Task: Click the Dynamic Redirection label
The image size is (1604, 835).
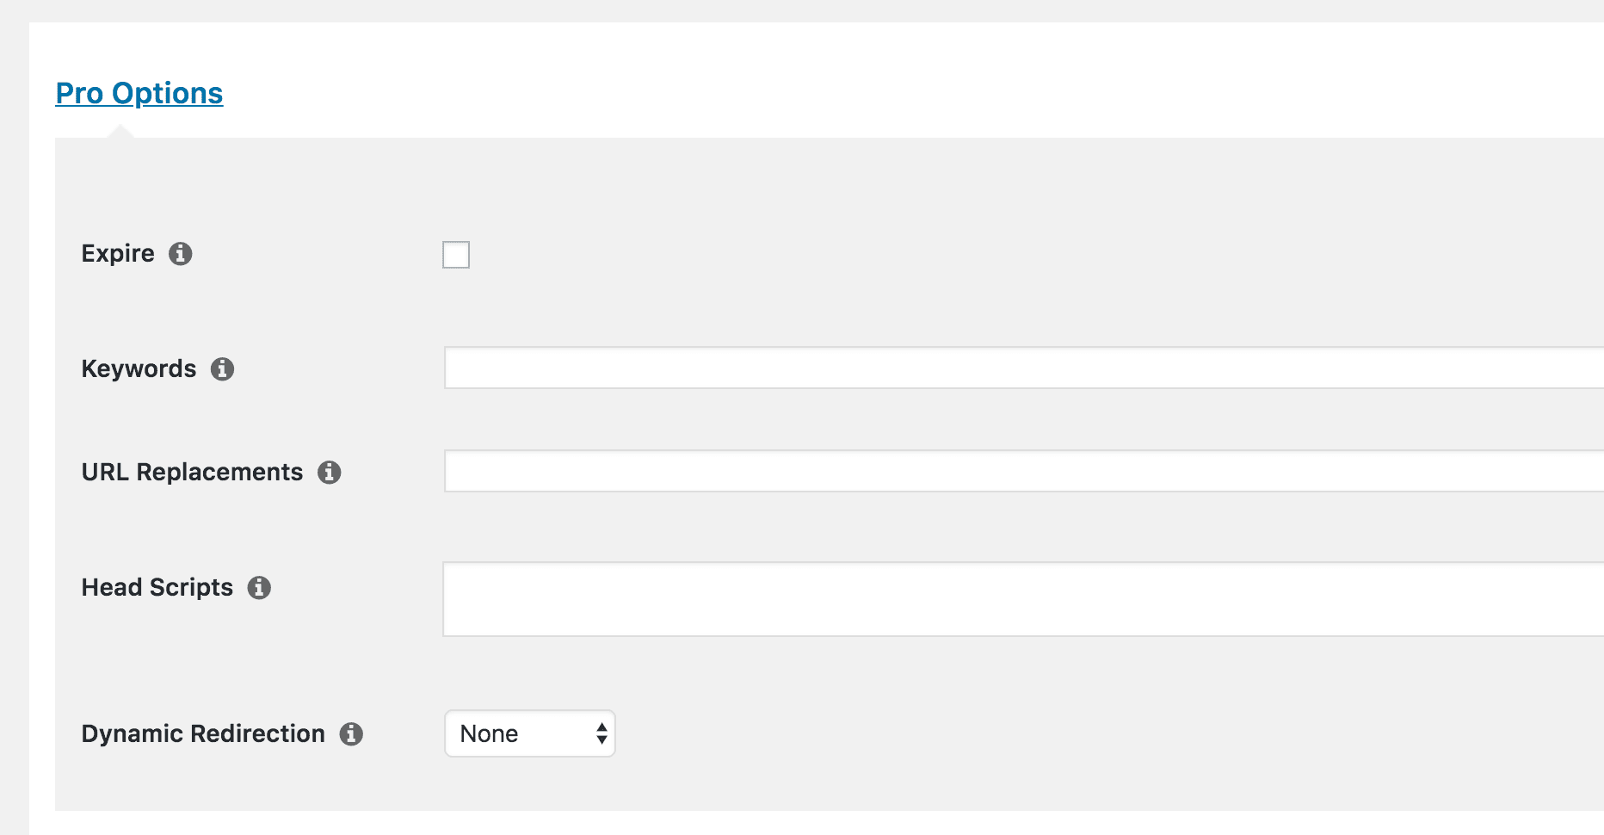Action: tap(203, 734)
